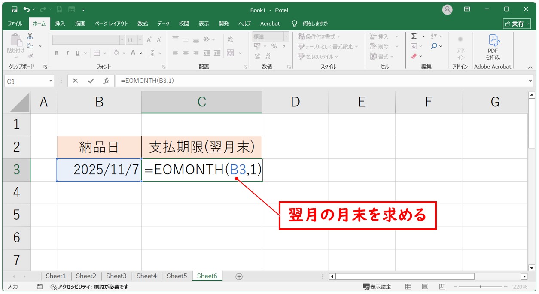Click the Fill Down arrow icon in 編集

pyautogui.click(x=414, y=45)
